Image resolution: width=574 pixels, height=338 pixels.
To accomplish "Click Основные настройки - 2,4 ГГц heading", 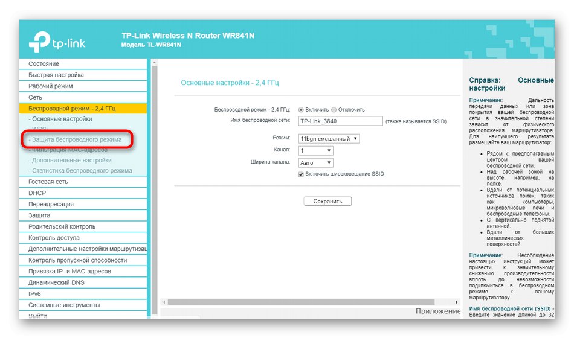I will click(230, 83).
